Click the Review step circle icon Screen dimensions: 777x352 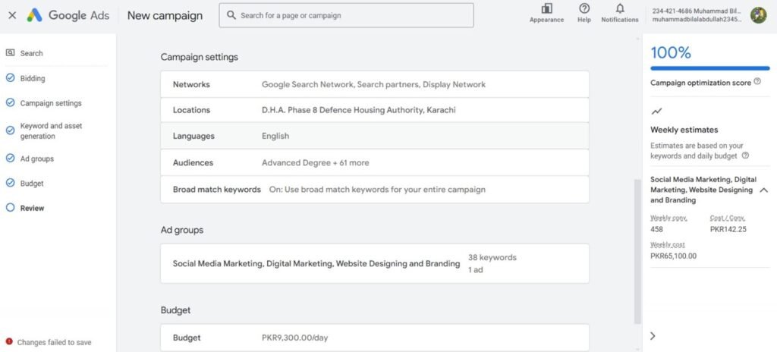point(10,208)
